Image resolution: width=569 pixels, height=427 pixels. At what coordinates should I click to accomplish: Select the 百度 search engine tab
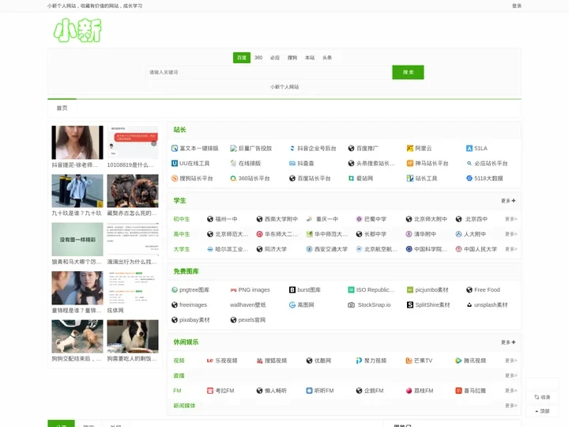point(242,58)
